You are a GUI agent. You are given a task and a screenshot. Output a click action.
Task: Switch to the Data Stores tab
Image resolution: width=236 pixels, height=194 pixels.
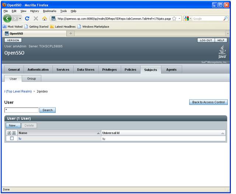[86, 70]
